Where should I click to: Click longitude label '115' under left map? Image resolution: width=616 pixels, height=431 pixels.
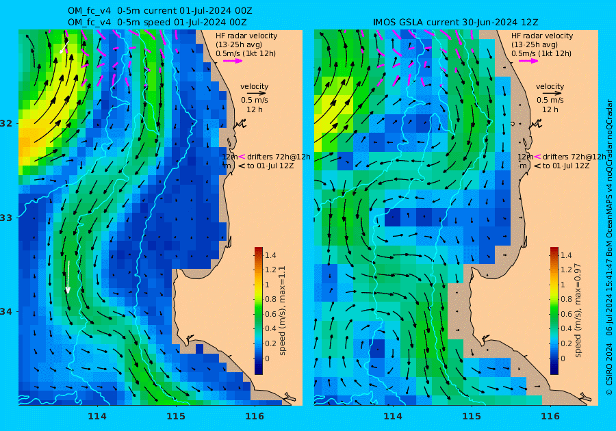tap(176, 417)
